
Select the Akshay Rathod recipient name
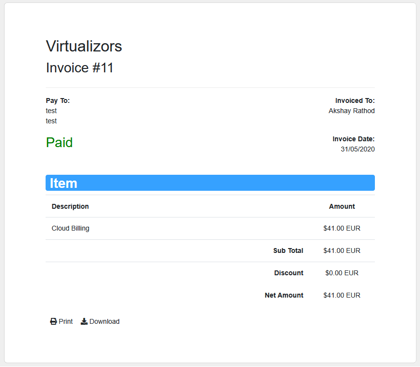coord(352,111)
